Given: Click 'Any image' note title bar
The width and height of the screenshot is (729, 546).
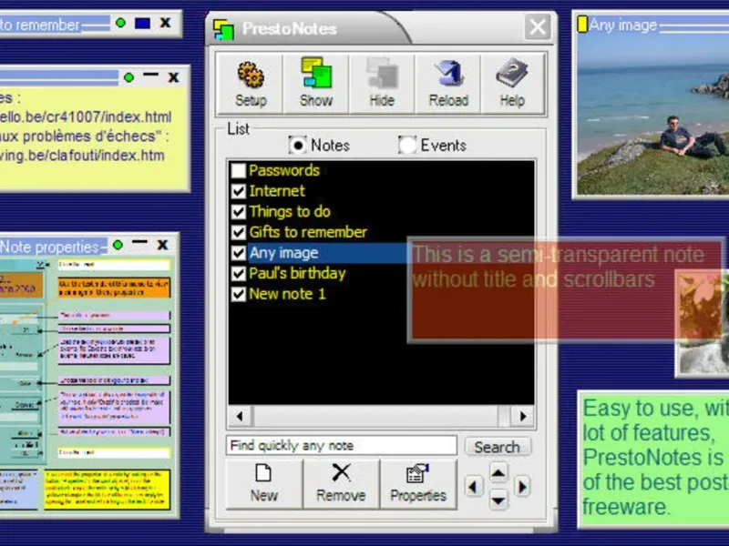Looking at the screenshot, I should coord(652,25).
